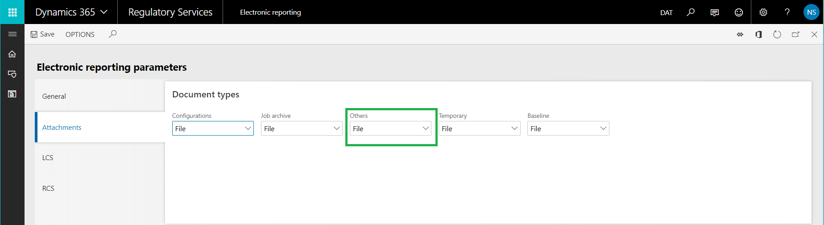824x225 pixels.
Task: Refresh the page with the refresh icon
Action: pyautogui.click(x=777, y=34)
